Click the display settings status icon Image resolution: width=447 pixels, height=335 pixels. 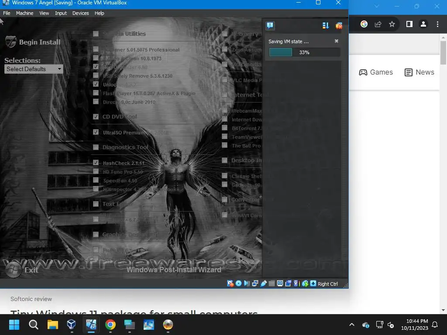[x=280, y=284]
